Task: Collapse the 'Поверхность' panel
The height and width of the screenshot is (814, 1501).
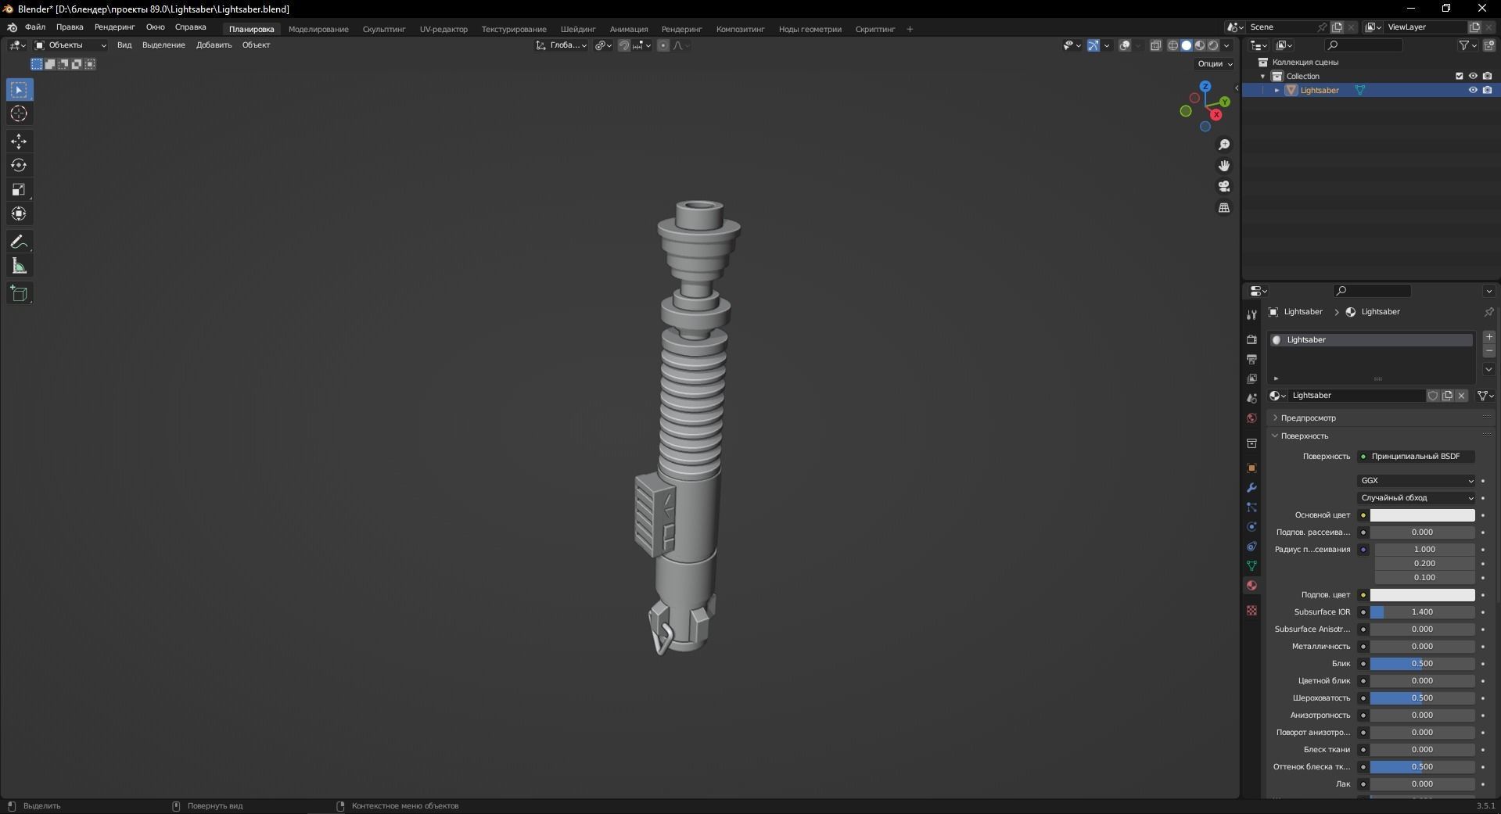Action: pyautogui.click(x=1305, y=436)
